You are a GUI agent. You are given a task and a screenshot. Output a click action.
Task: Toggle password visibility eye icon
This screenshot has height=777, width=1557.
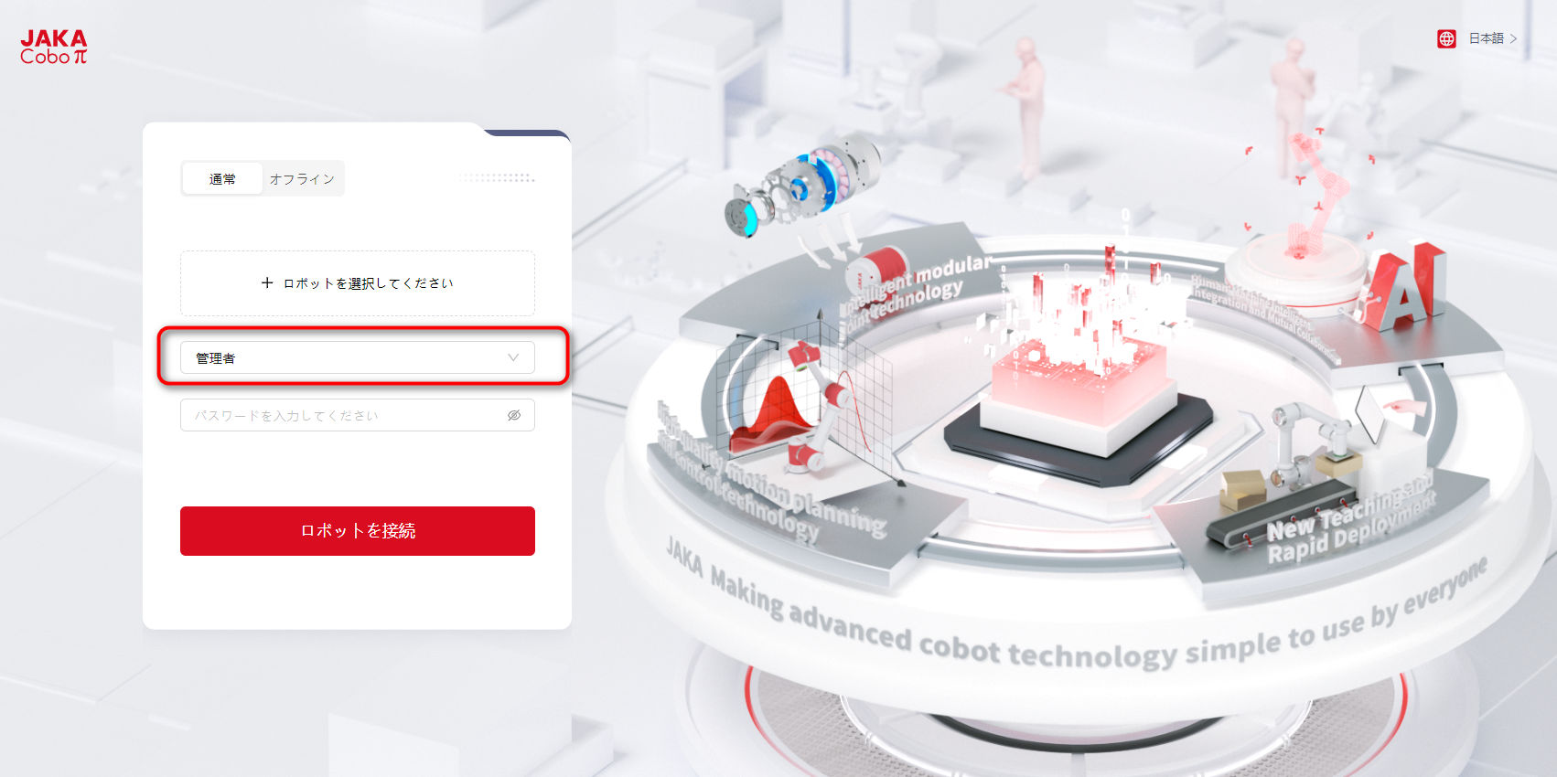(514, 415)
